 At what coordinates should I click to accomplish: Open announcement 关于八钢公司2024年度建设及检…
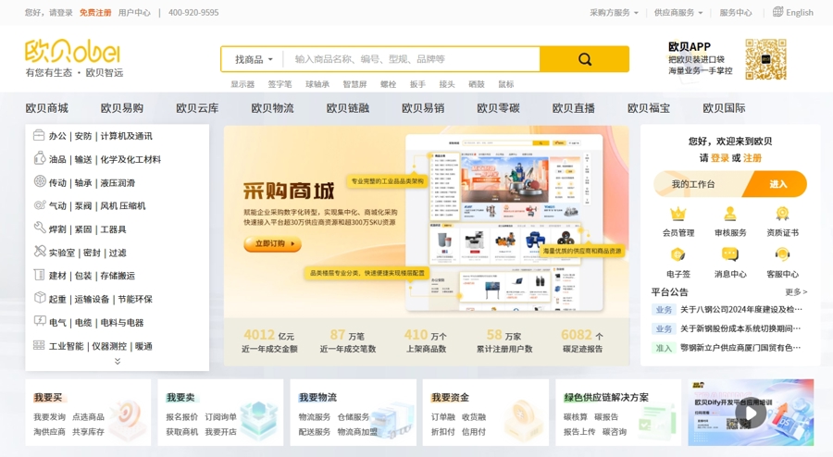740,309
